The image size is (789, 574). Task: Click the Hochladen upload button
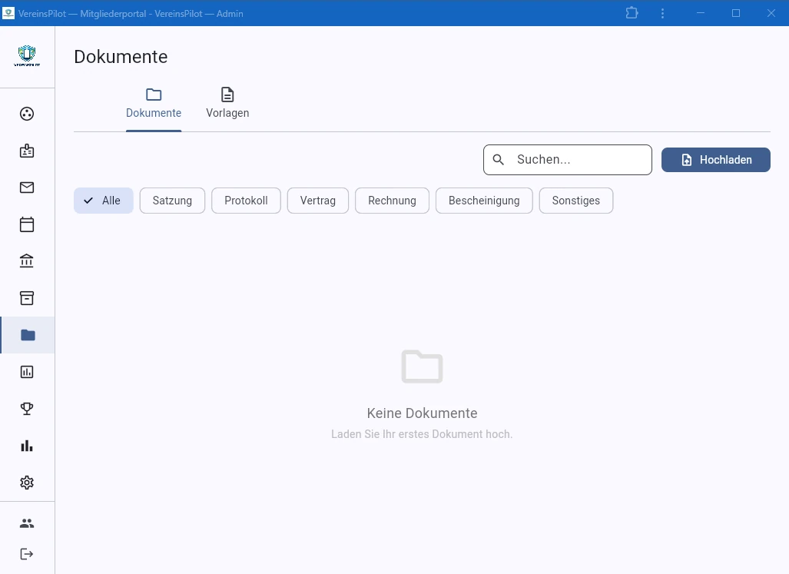[715, 160]
